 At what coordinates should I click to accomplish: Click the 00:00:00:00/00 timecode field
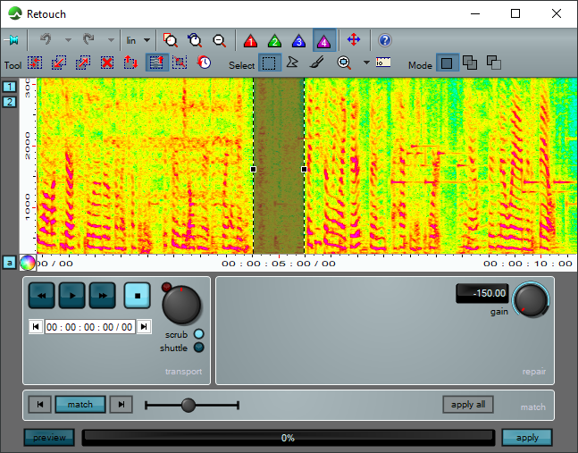(89, 327)
